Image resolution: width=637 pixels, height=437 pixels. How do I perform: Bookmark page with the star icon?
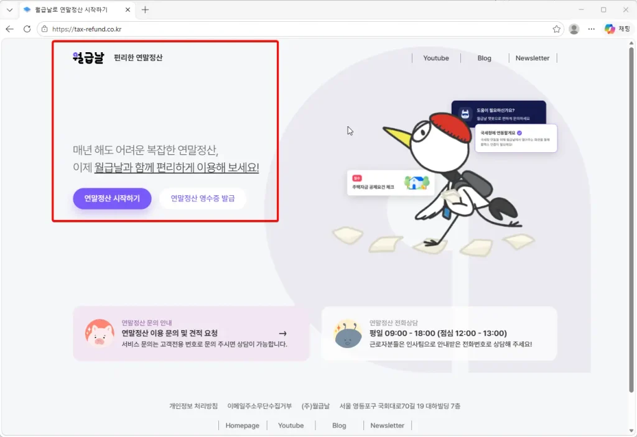tap(556, 29)
